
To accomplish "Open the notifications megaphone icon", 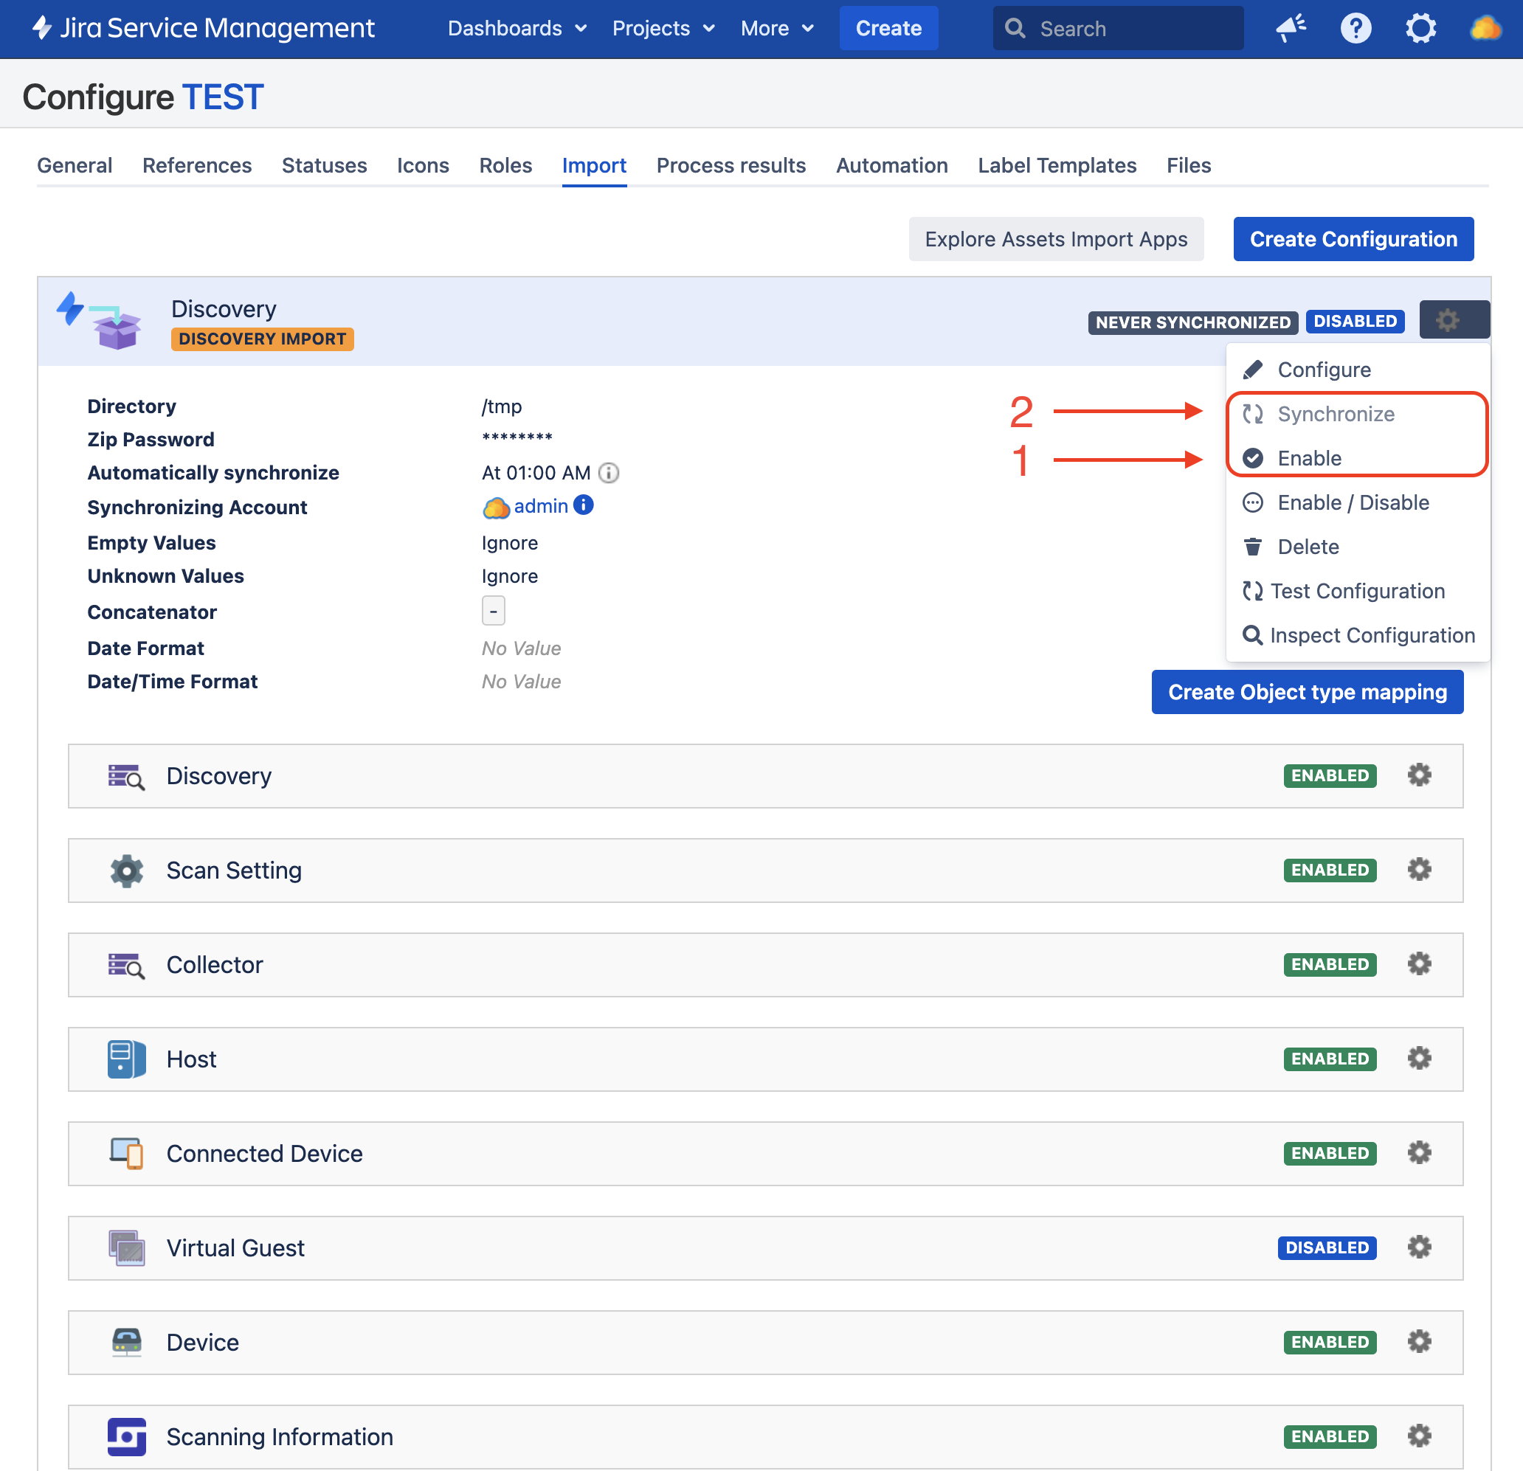I will pos(1291,29).
